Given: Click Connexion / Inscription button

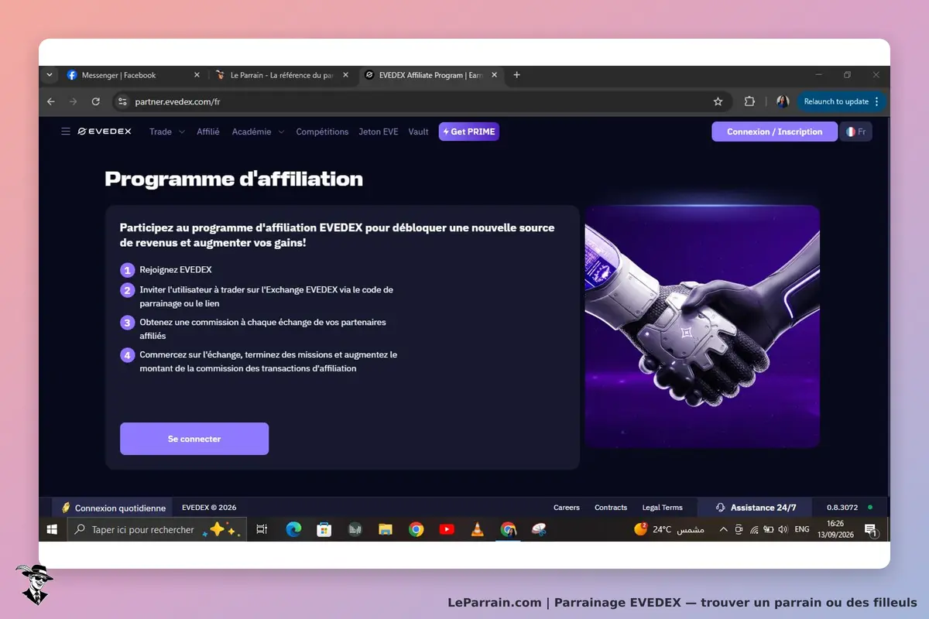Looking at the screenshot, I should (x=775, y=132).
